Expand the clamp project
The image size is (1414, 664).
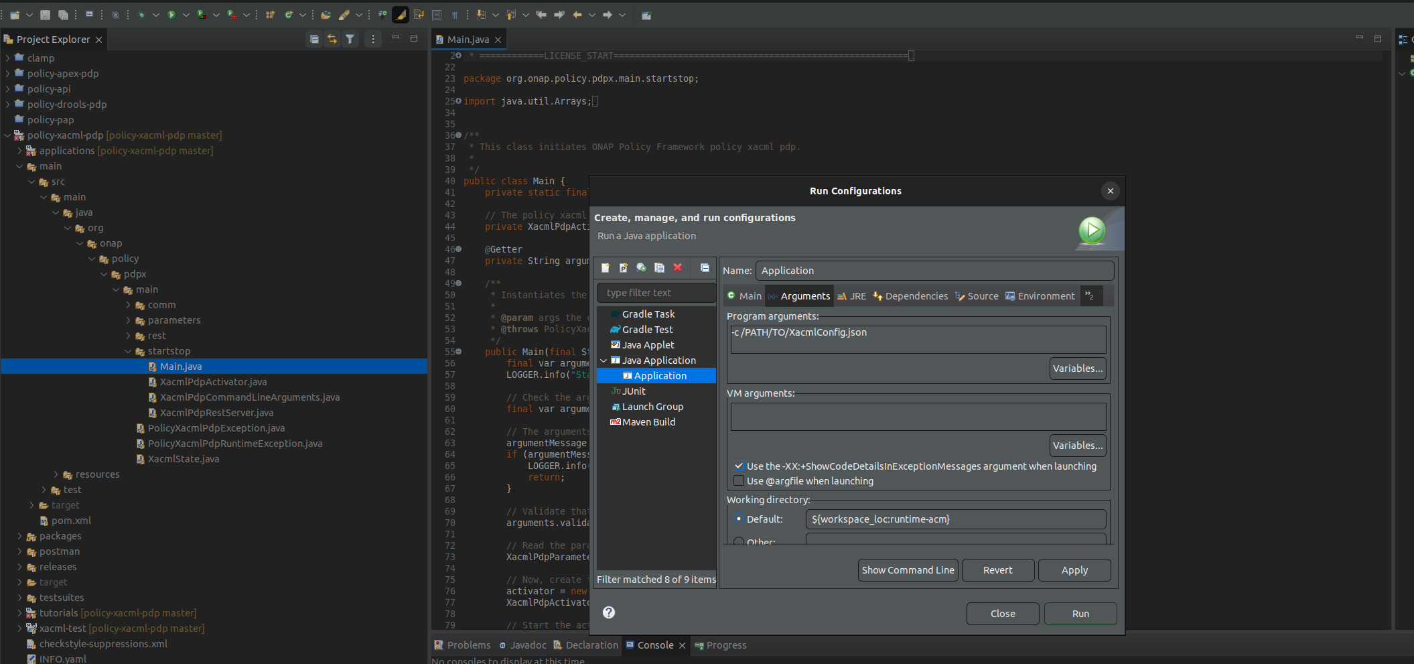pyautogui.click(x=7, y=58)
